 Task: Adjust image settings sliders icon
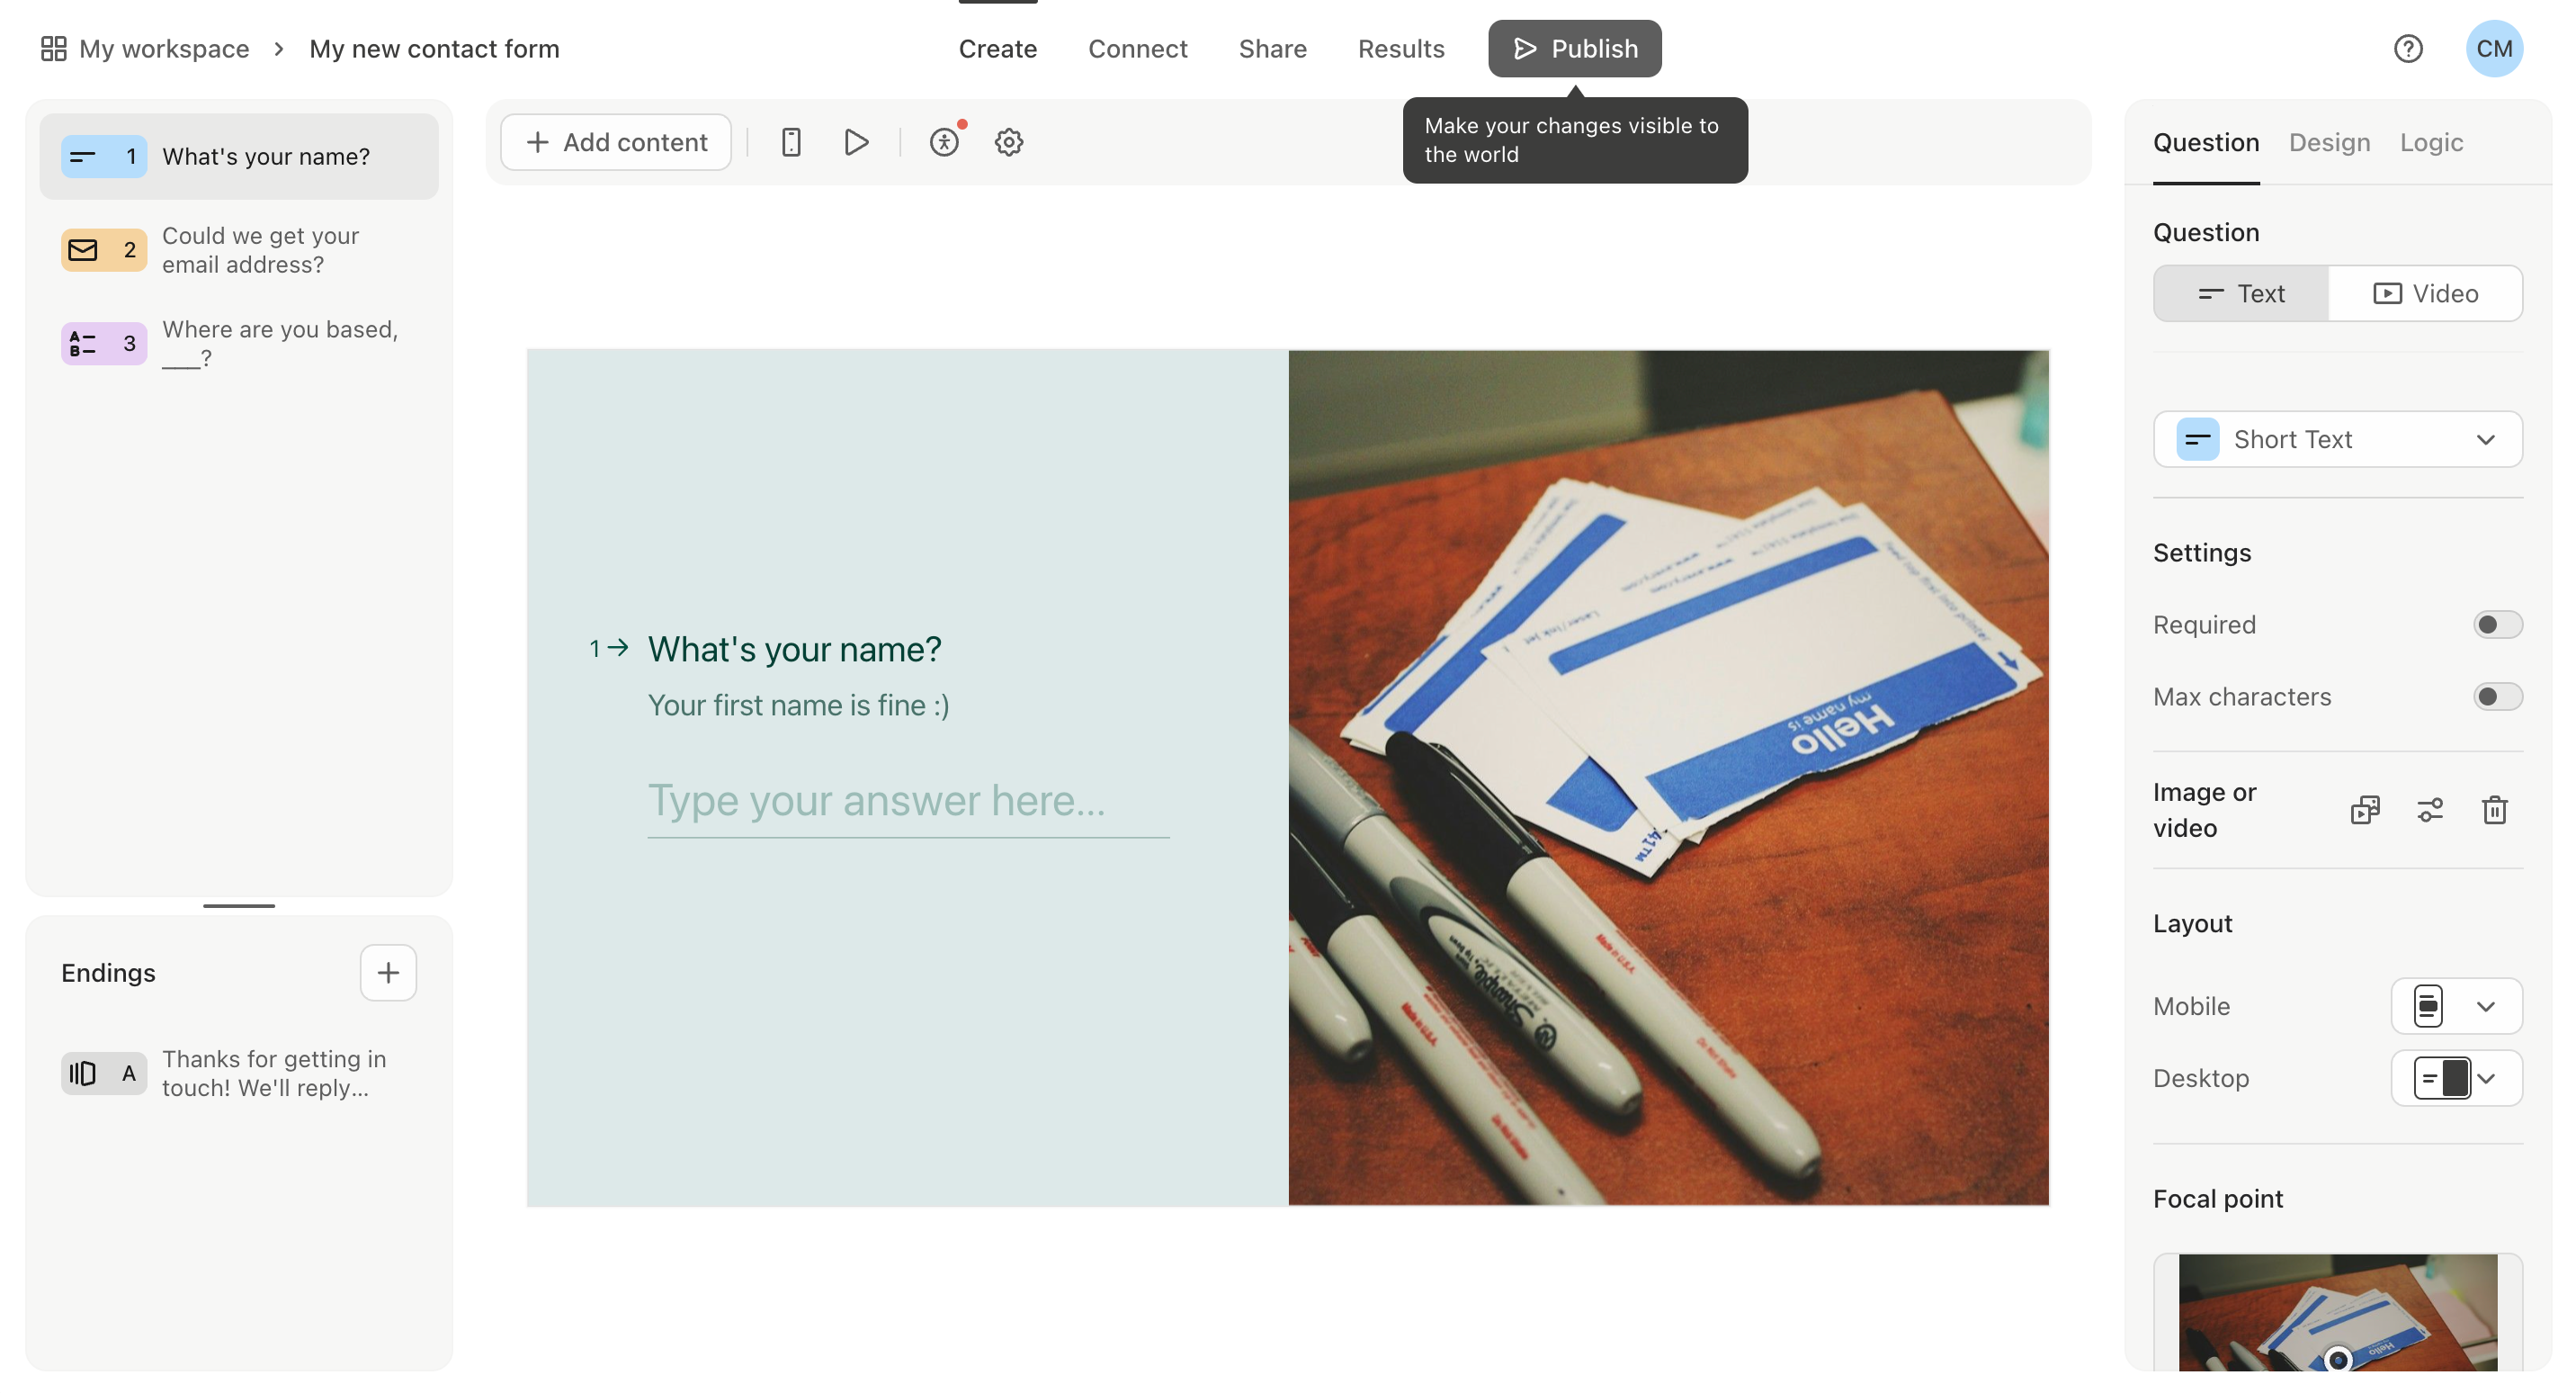[x=2430, y=810]
